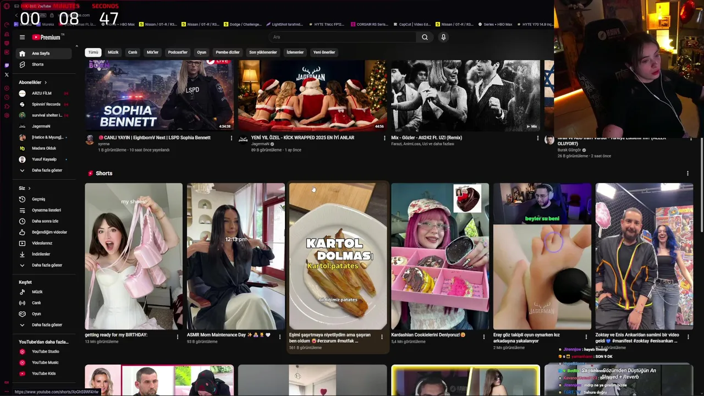Expand Abonelikler with Daha fazla göster
The height and width of the screenshot is (396, 704).
click(x=44, y=170)
